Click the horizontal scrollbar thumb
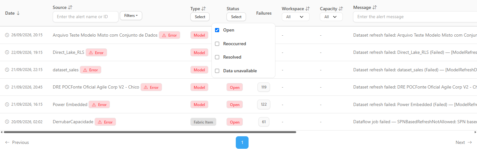This screenshot has height=149, width=477. (150, 132)
